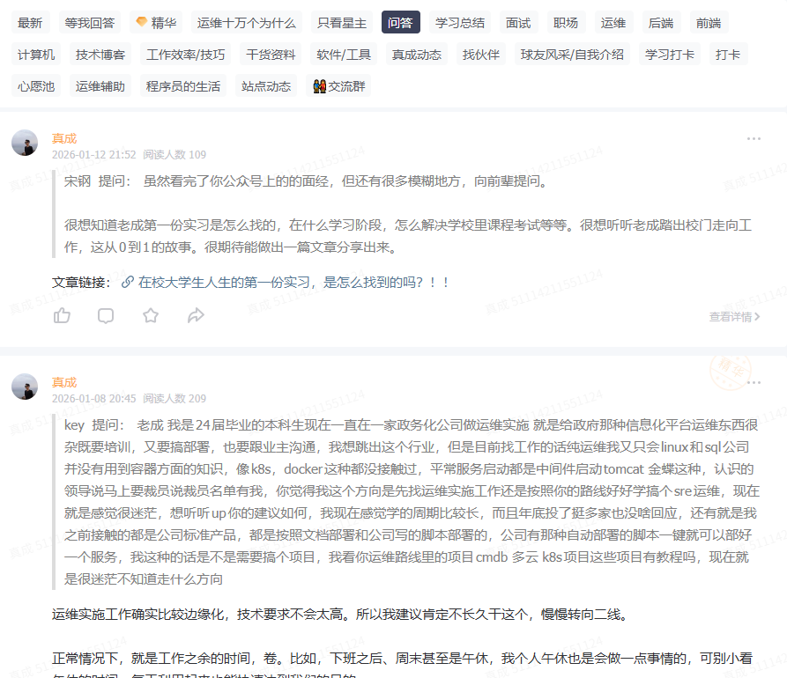Click the 真成 username on the second post
The width and height of the screenshot is (787, 678).
coord(64,383)
